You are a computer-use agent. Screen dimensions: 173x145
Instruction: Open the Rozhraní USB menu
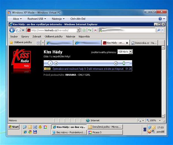click(x=37, y=19)
